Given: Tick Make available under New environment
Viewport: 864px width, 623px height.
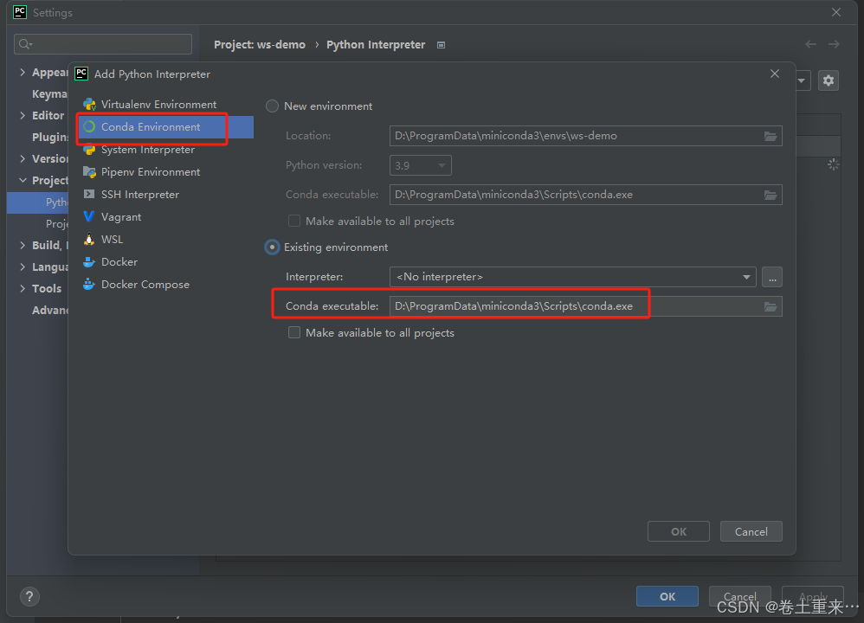Looking at the screenshot, I should tap(294, 221).
